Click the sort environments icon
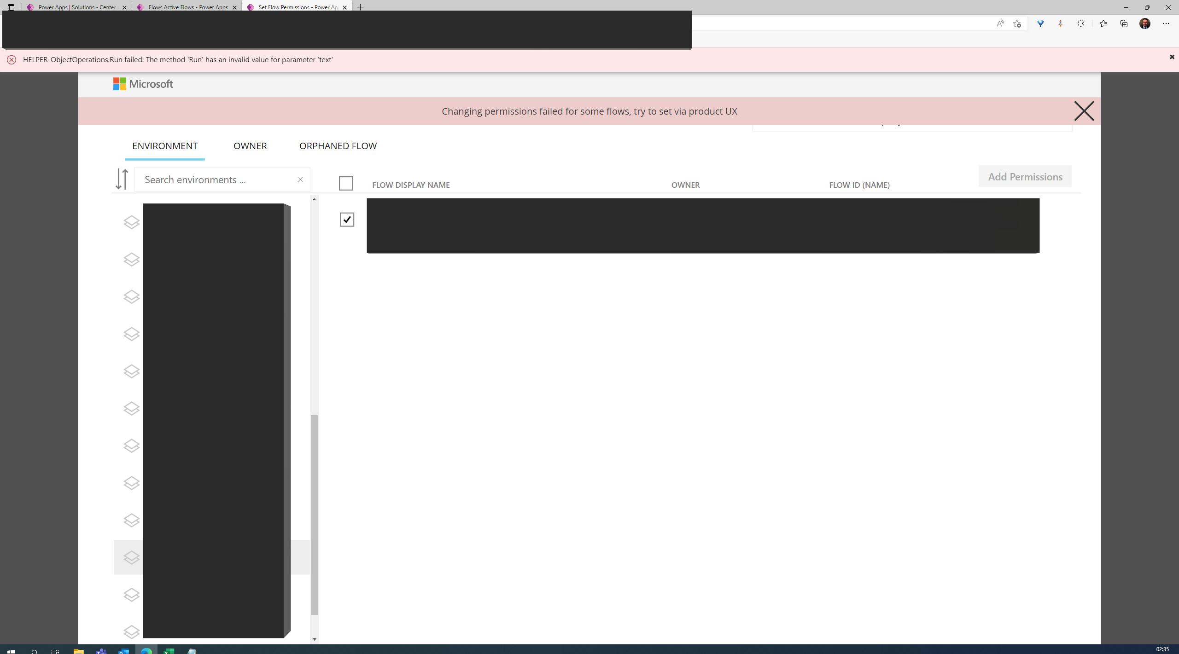 [x=122, y=179]
